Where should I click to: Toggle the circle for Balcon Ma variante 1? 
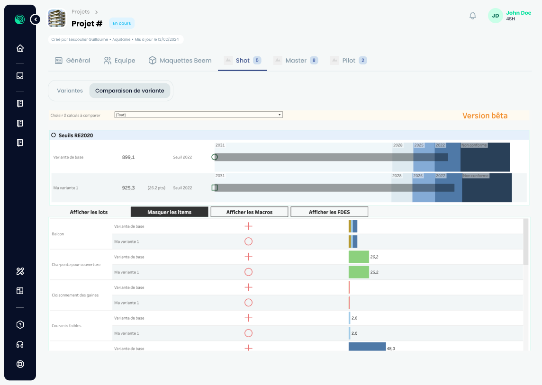click(x=248, y=242)
